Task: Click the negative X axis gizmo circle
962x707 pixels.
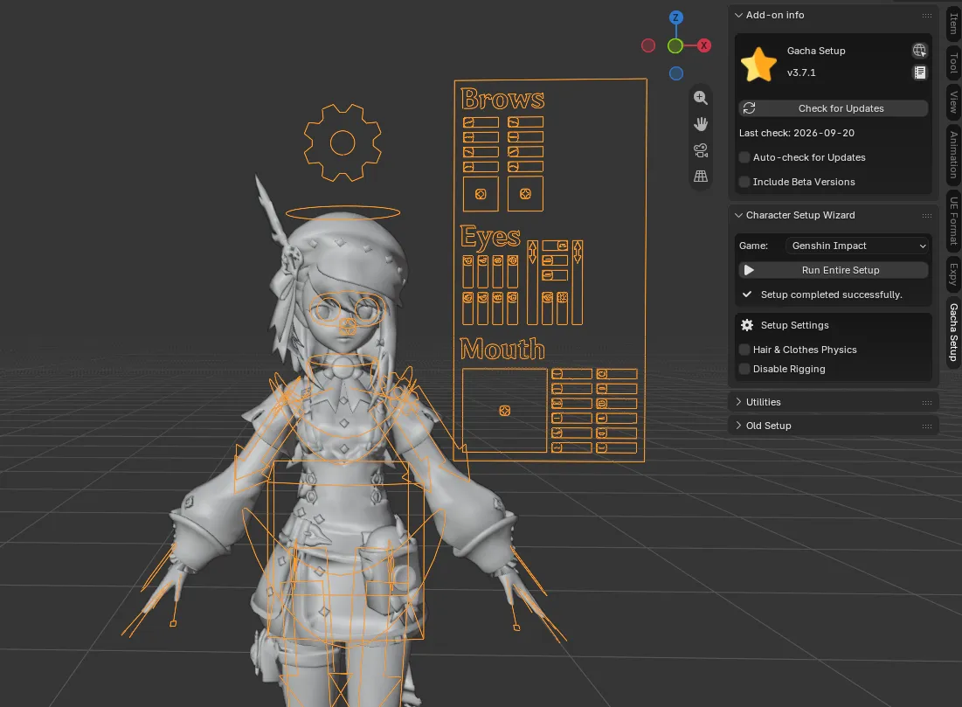Action: coord(647,45)
